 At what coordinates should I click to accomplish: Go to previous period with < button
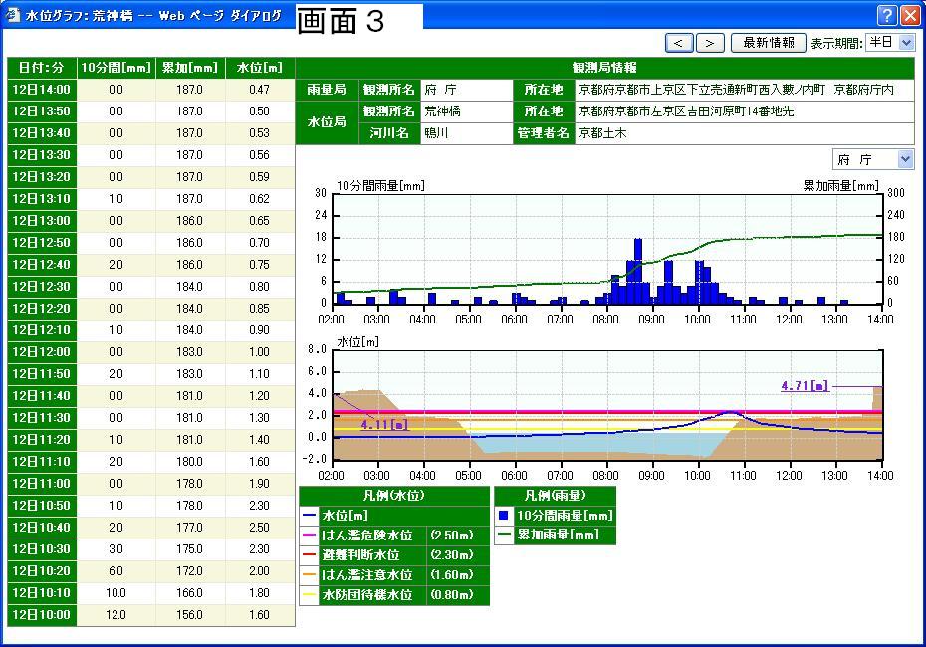click(679, 43)
